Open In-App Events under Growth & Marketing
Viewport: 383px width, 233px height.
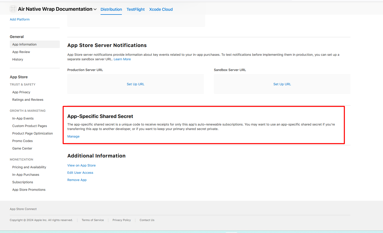pyautogui.click(x=23, y=118)
